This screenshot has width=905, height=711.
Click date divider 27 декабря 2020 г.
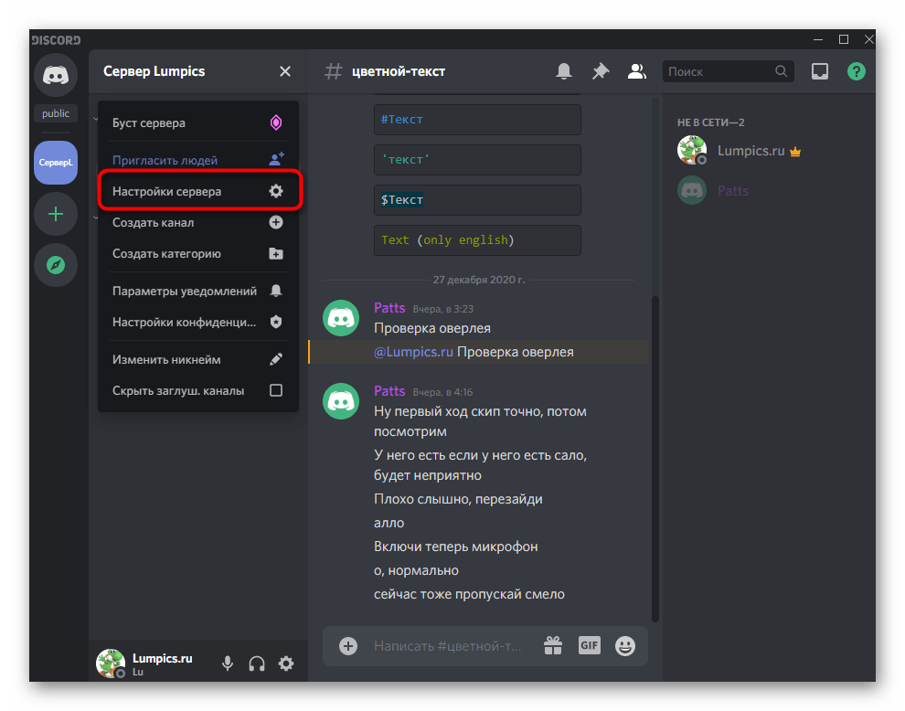(x=479, y=280)
